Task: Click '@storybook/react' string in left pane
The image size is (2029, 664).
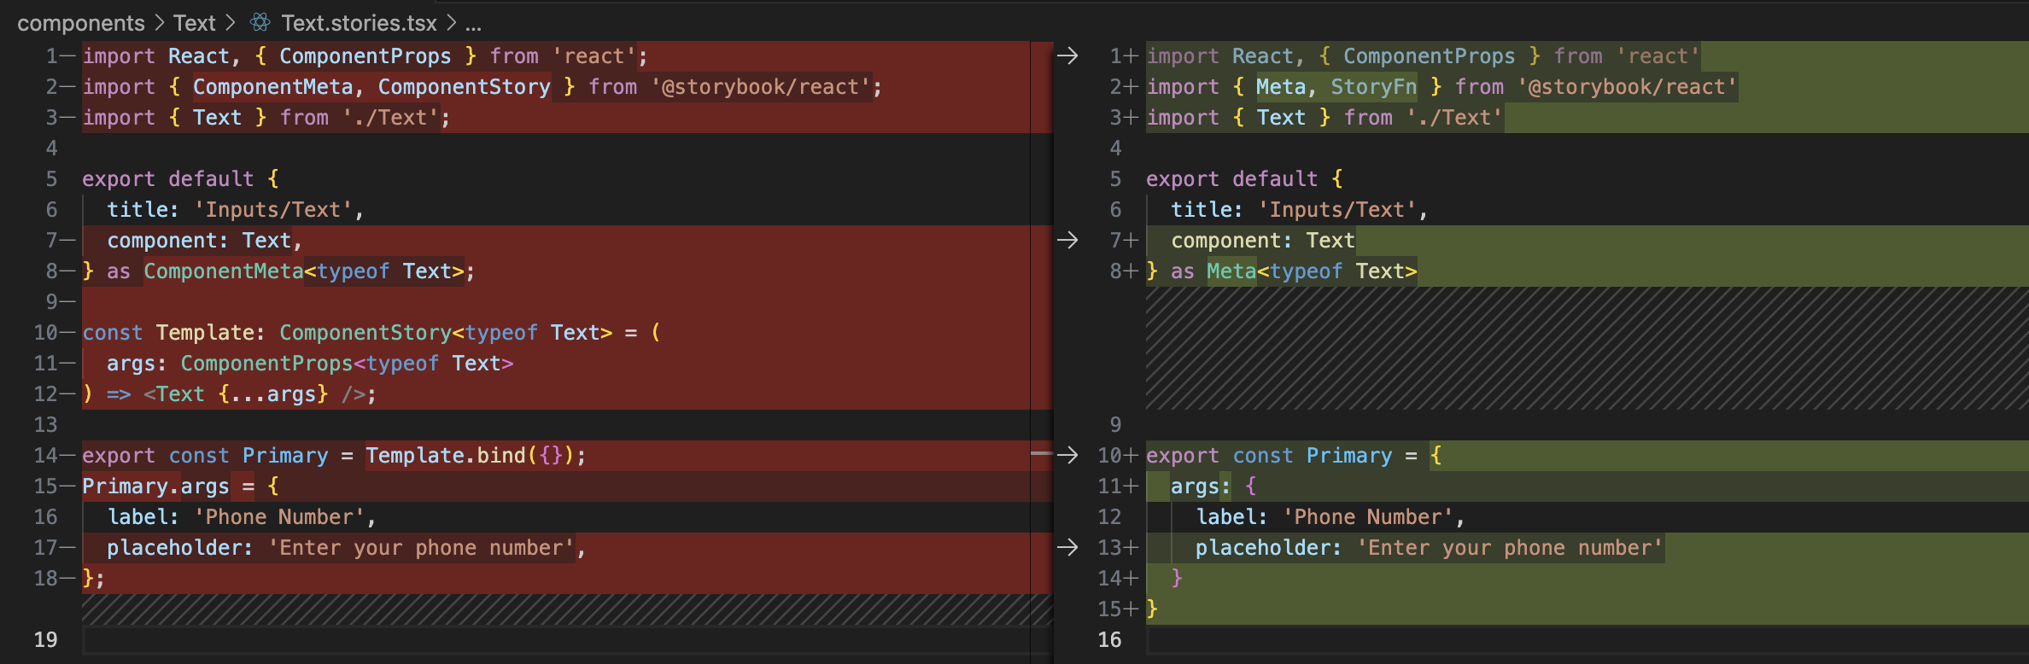Action: click(x=760, y=87)
